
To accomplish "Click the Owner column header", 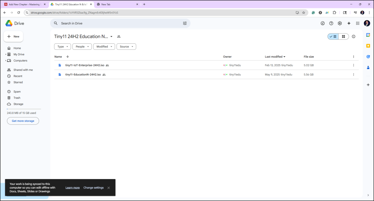I will (x=227, y=57).
